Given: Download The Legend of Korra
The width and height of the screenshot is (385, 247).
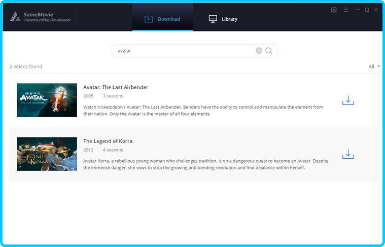Looking at the screenshot, I should click(x=348, y=154).
